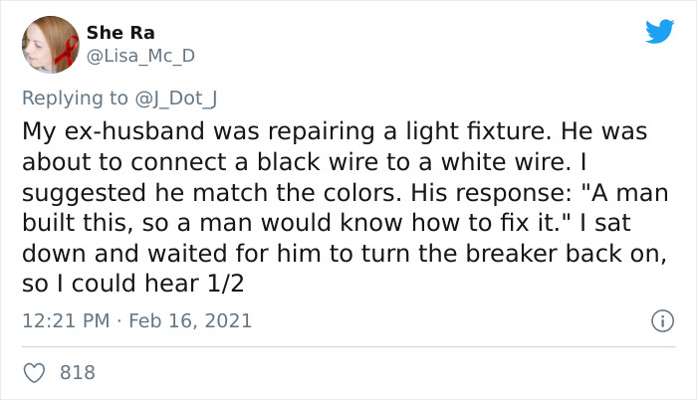This screenshot has width=697, height=400.
Task: Click the Twitter bird logo
Action: point(659,31)
